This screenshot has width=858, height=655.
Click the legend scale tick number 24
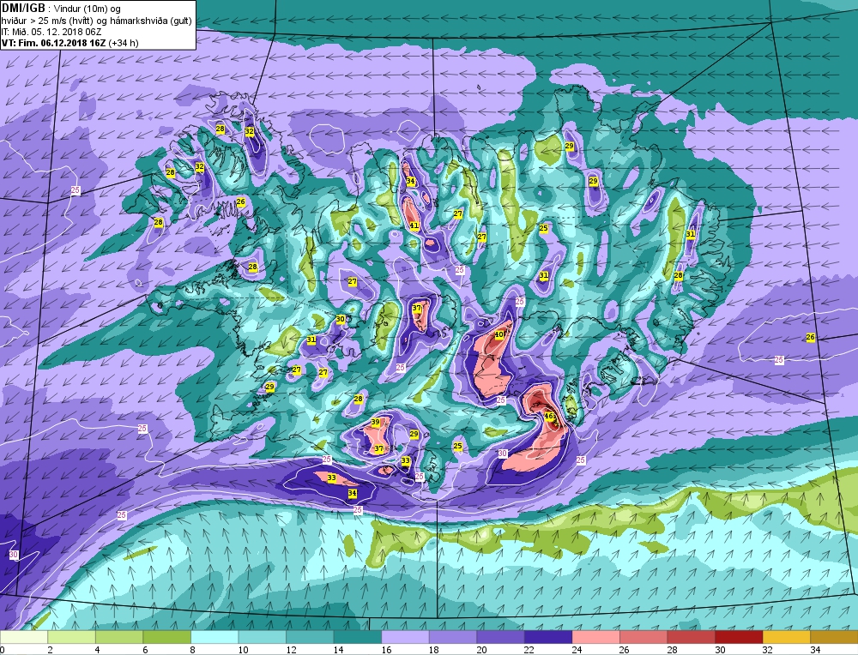point(577,650)
